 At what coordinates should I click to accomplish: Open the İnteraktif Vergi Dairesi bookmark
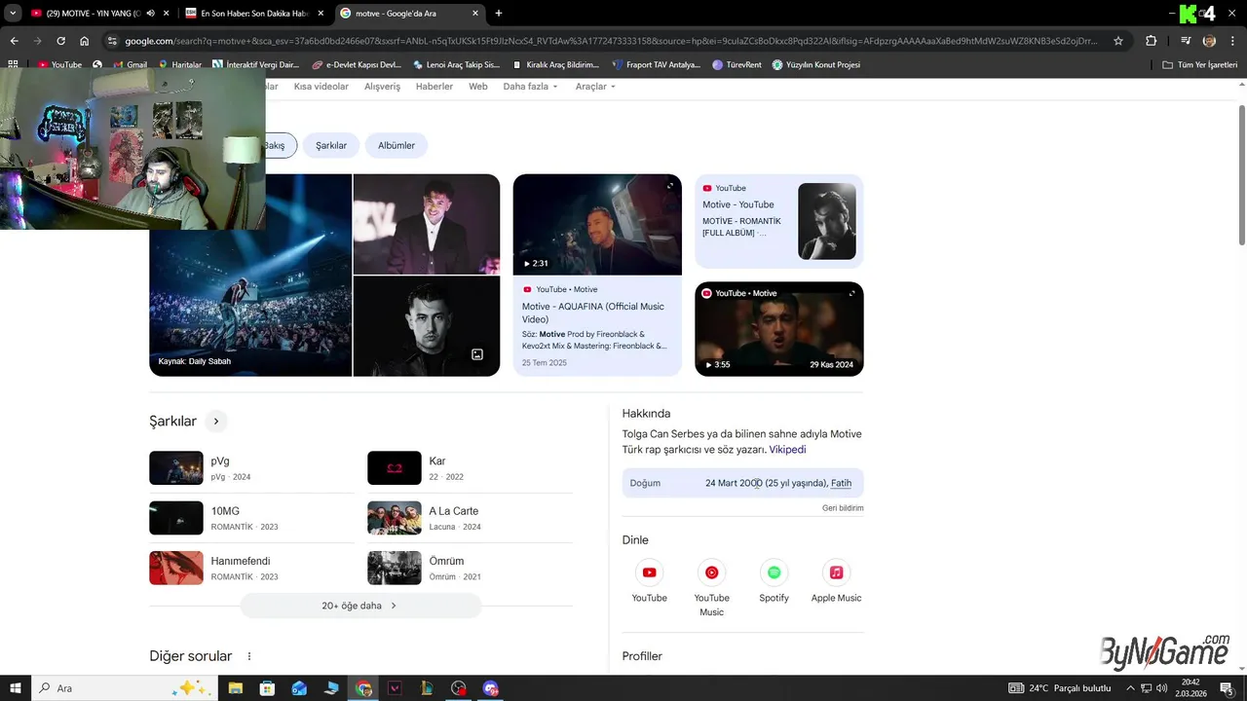coord(257,64)
